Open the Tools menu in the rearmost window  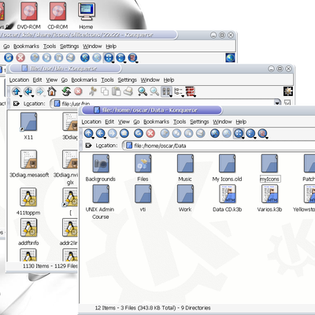coord(50,46)
